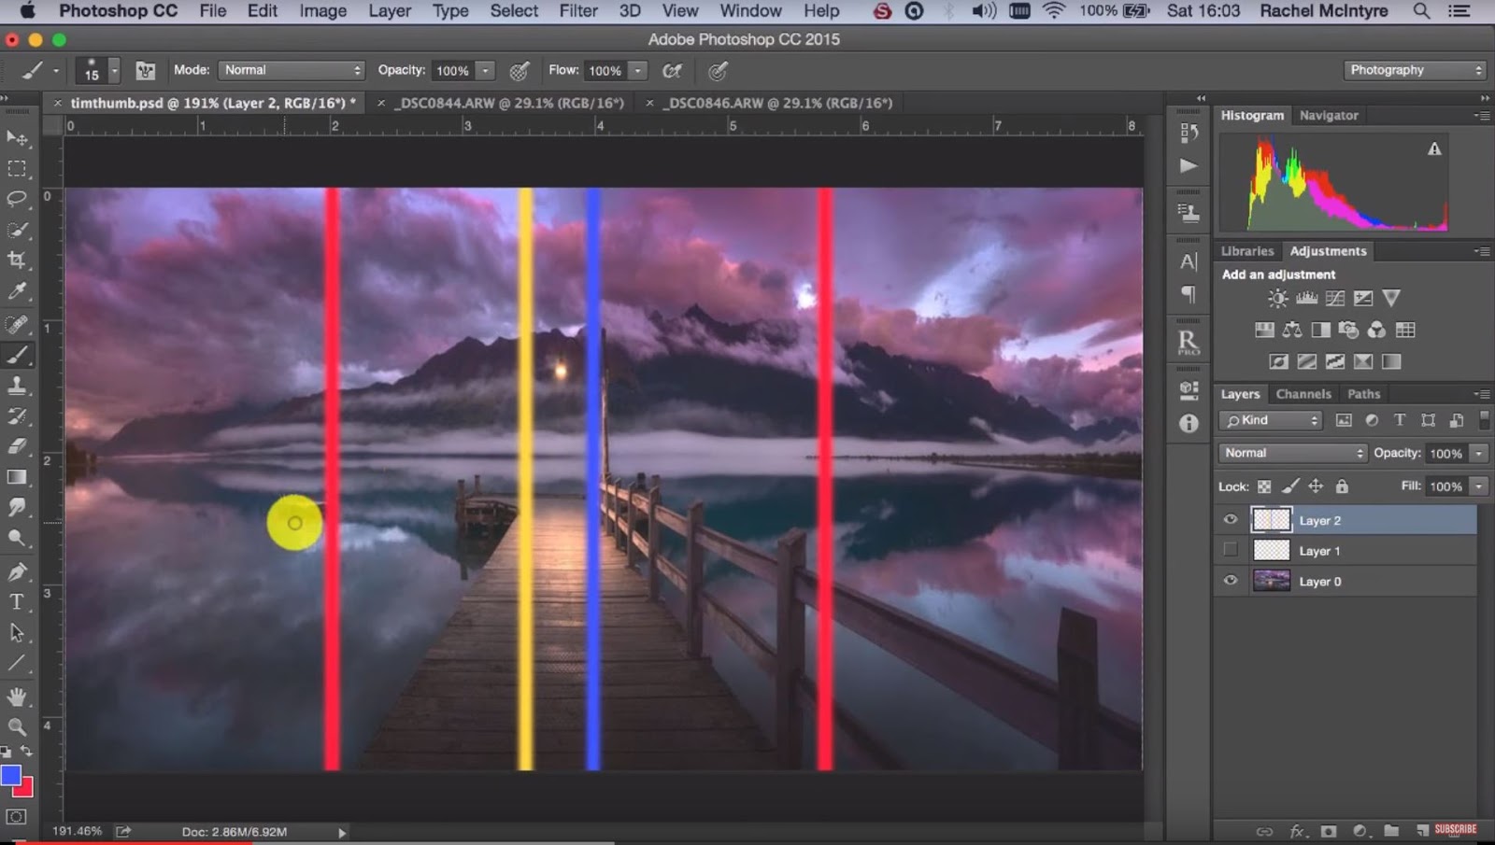Open the Zoom tool
Image resolution: width=1495 pixels, height=845 pixels.
coord(17,726)
